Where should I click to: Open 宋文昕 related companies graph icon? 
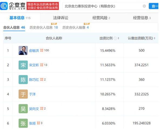pyautogui.click(x=42, y=65)
